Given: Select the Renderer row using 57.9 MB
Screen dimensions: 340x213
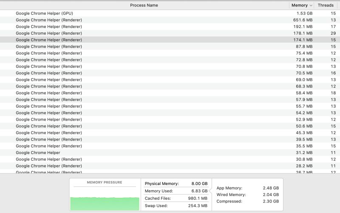Looking at the screenshot, I should 170,100.
